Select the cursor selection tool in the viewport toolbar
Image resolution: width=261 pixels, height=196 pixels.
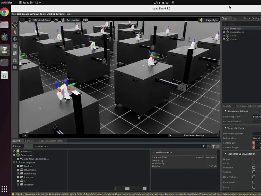pos(15,32)
